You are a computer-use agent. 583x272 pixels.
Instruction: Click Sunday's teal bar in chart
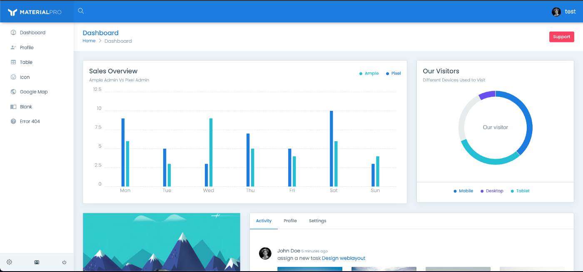[378, 172]
